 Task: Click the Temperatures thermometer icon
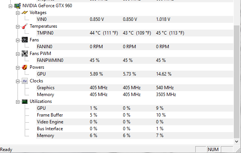(25, 26)
